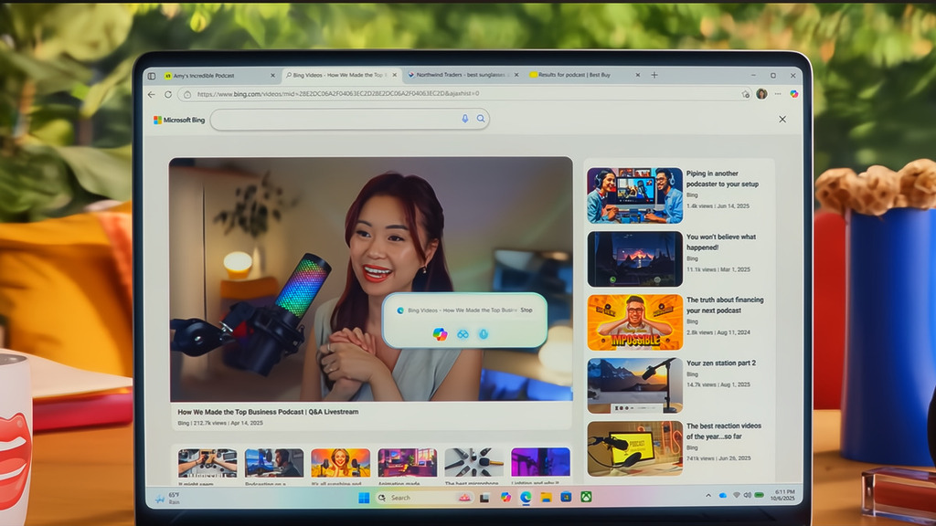Open a new browser tab with plus button

(654, 75)
